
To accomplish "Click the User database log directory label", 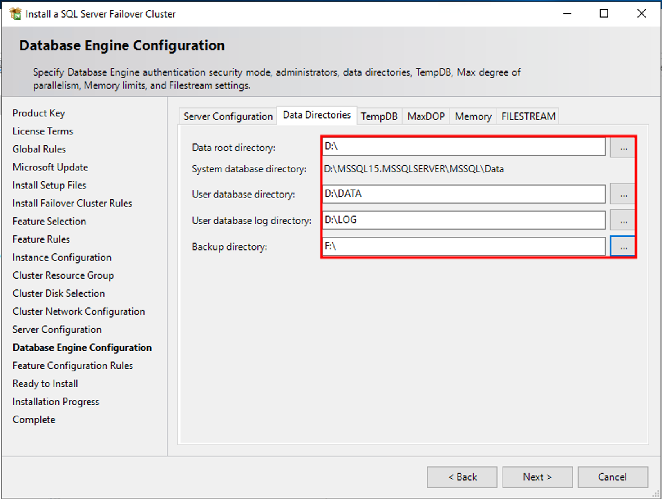I will click(x=252, y=221).
